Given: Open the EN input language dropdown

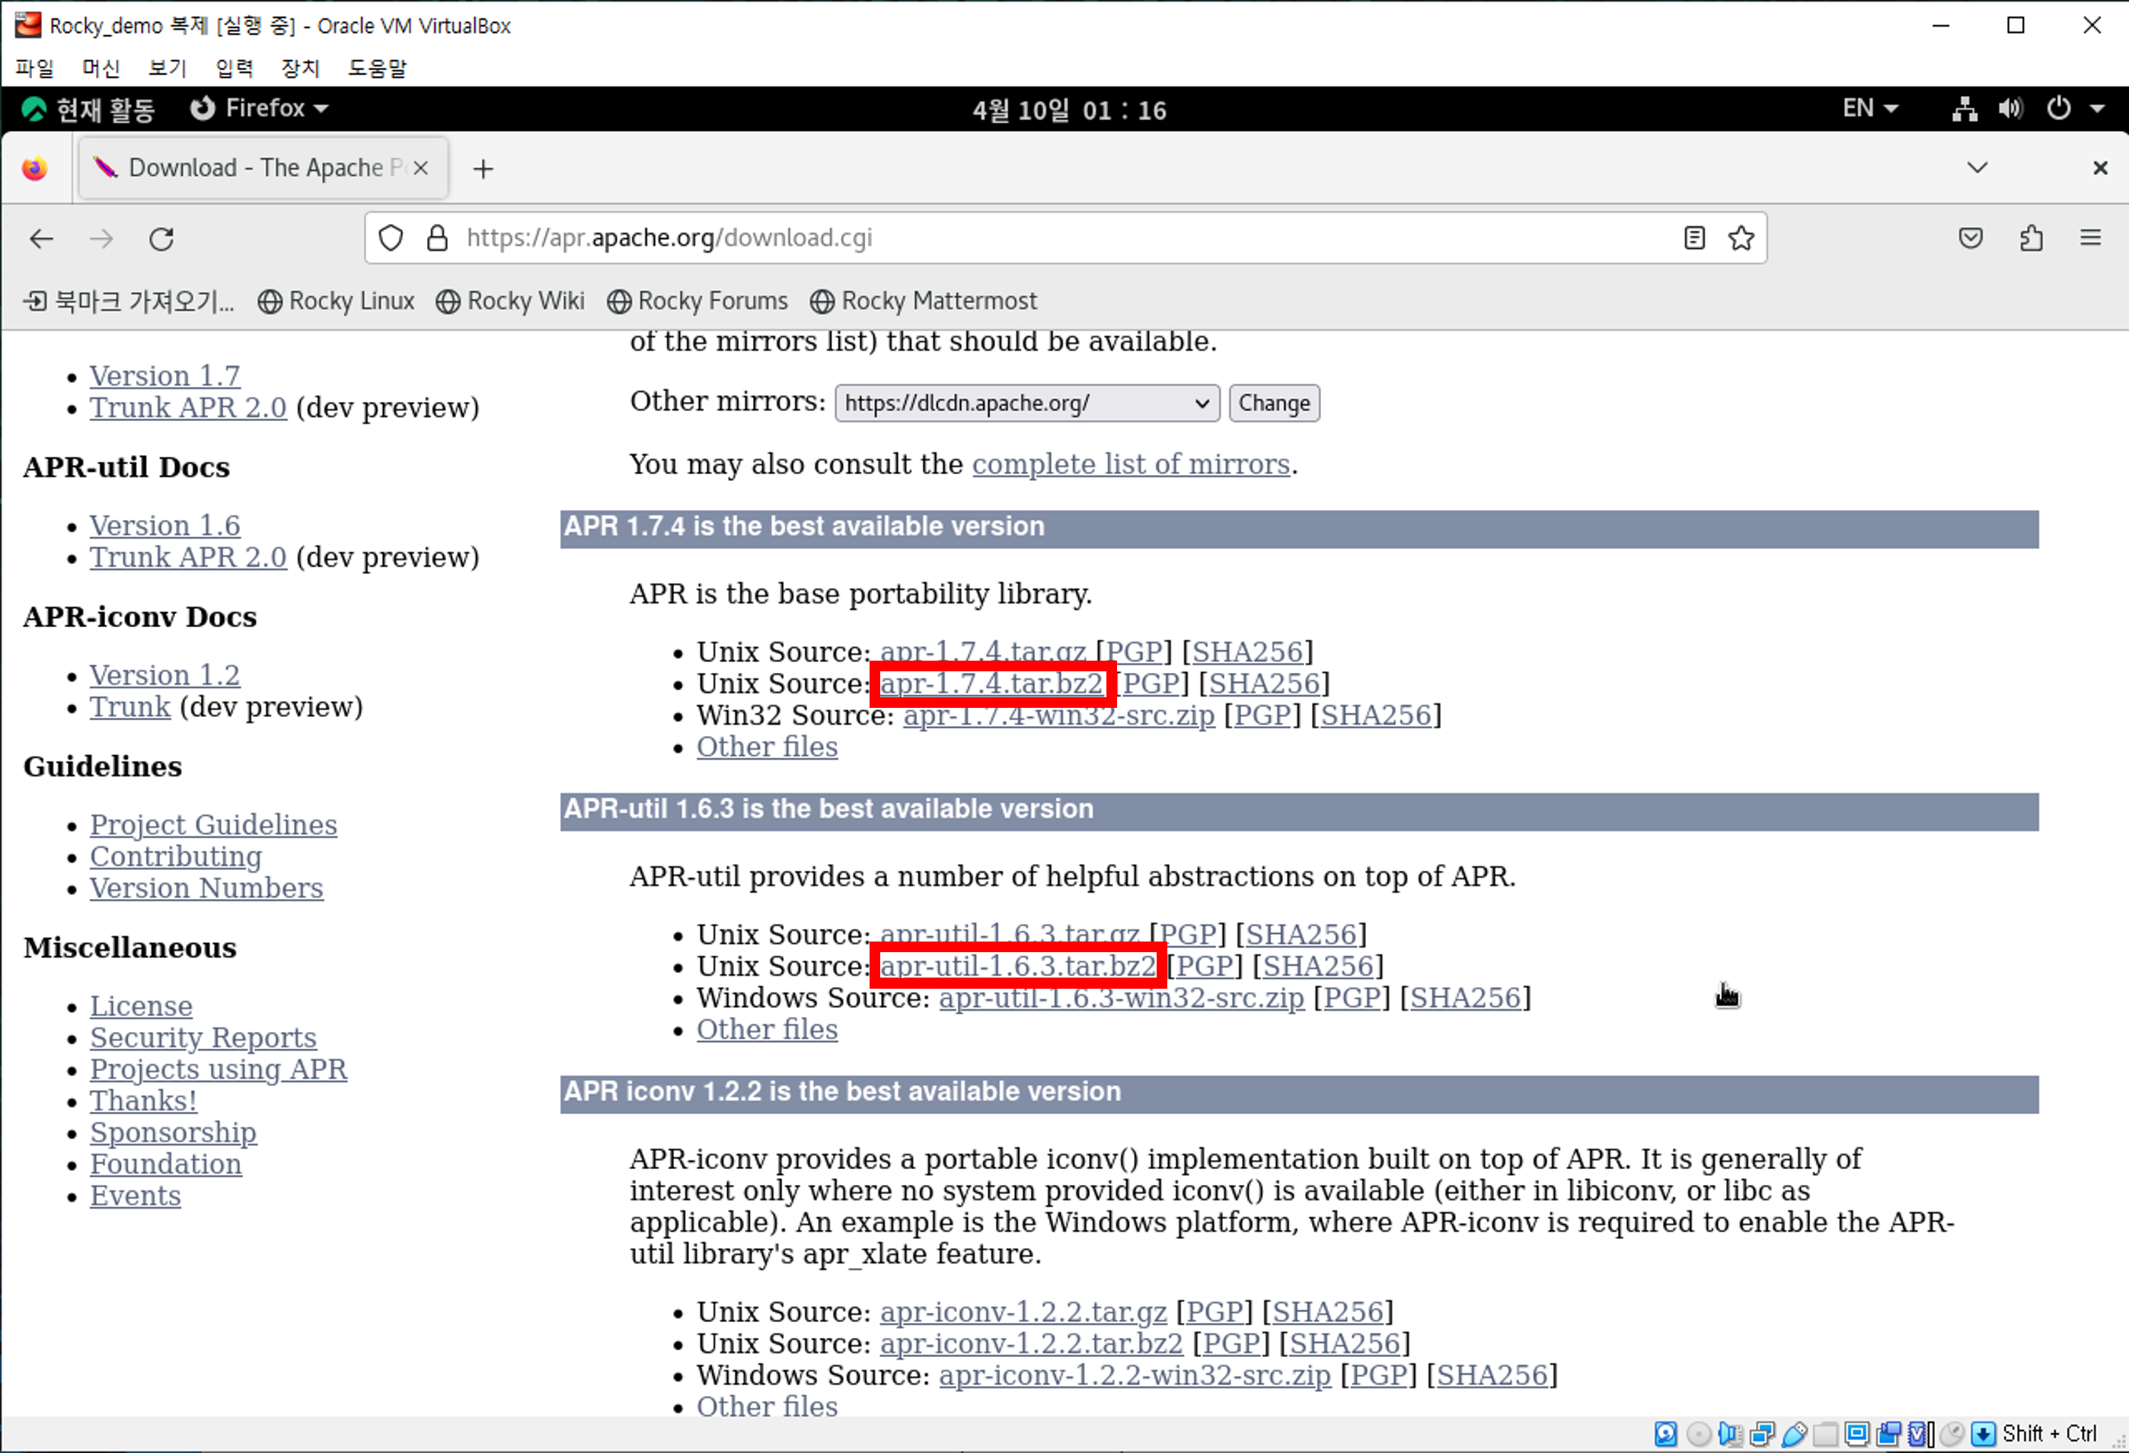Looking at the screenshot, I should [1869, 109].
